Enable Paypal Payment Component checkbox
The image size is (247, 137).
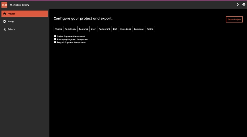55,42
